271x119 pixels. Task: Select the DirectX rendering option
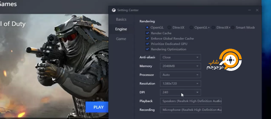169,27
